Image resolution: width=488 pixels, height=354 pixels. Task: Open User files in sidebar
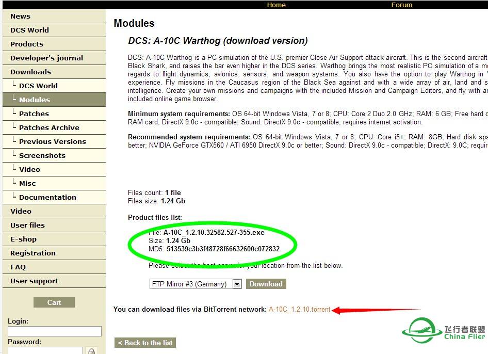[54, 225]
